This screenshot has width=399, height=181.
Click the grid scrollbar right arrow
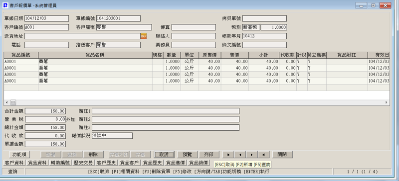386,102
